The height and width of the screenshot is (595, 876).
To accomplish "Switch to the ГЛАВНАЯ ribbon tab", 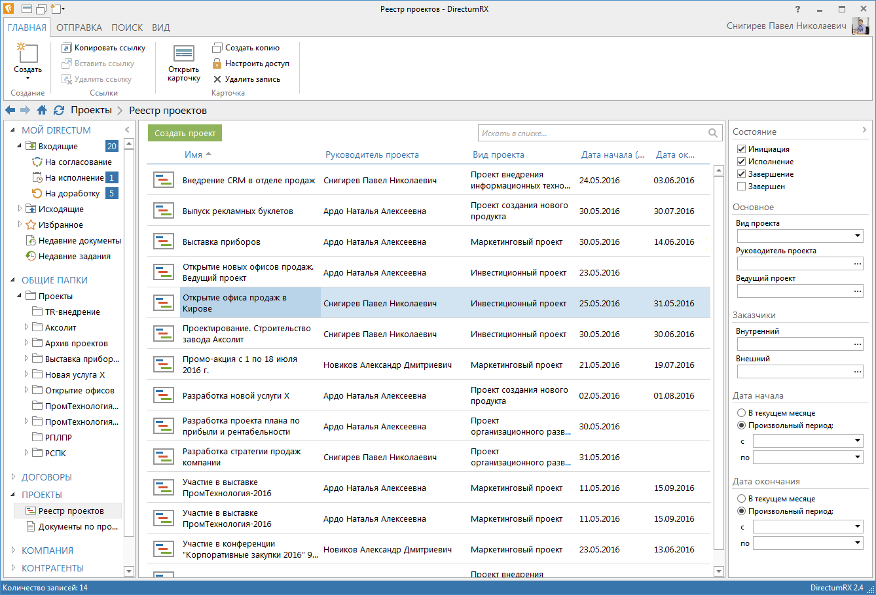I will pyautogui.click(x=27, y=27).
